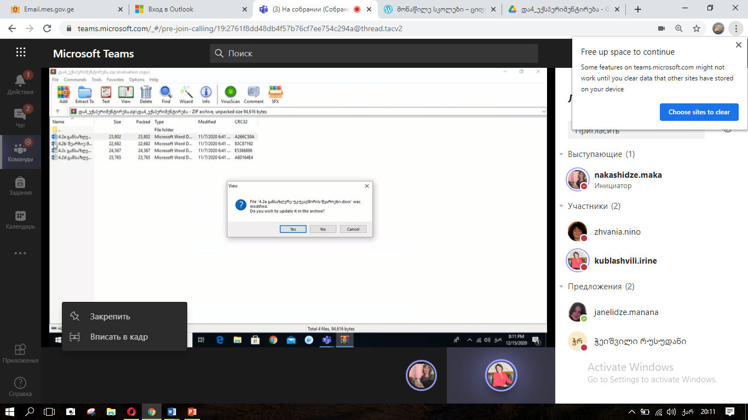Open Chrome menu three dots
The height and width of the screenshot is (420, 748).
tap(737, 28)
